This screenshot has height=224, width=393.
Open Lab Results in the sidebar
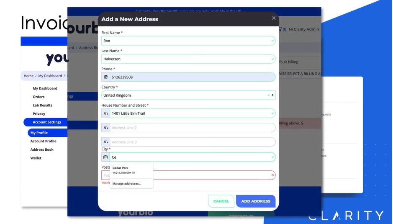pos(42,106)
